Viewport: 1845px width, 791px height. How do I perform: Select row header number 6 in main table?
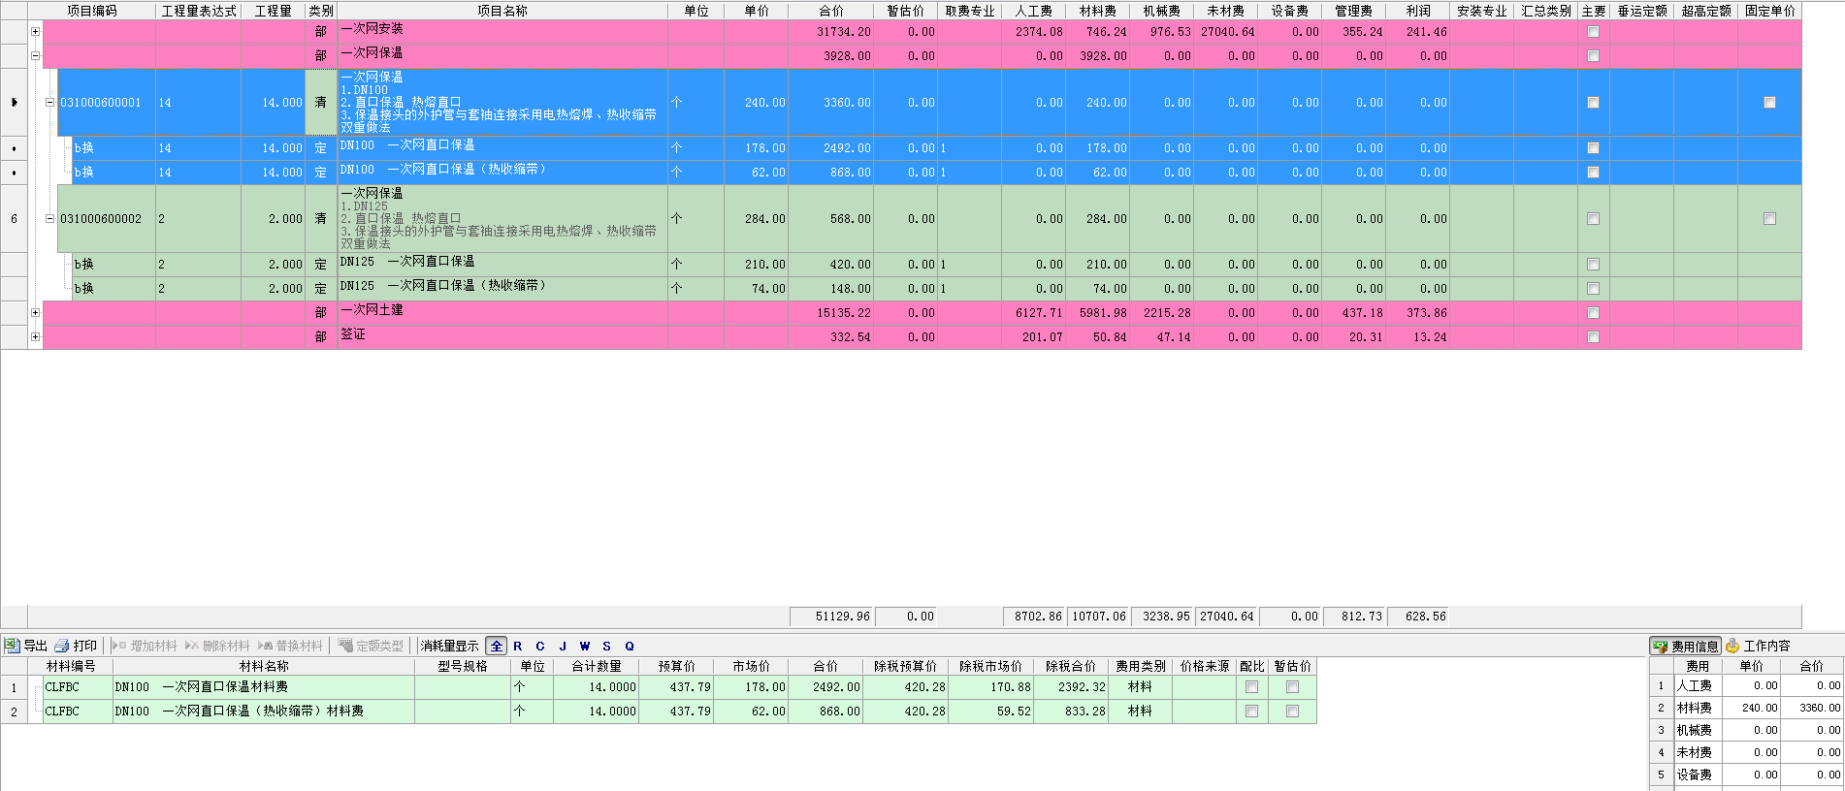pyautogui.click(x=14, y=219)
